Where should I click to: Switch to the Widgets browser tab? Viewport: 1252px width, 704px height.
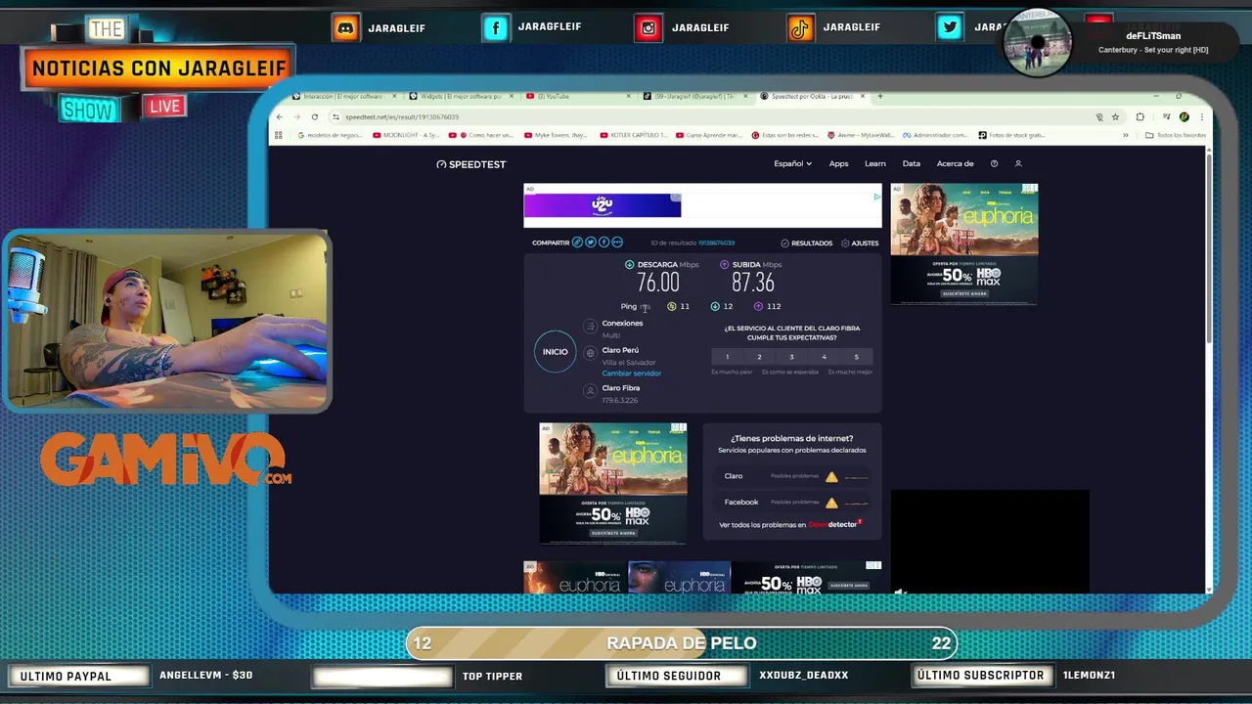pyautogui.click(x=460, y=96)
